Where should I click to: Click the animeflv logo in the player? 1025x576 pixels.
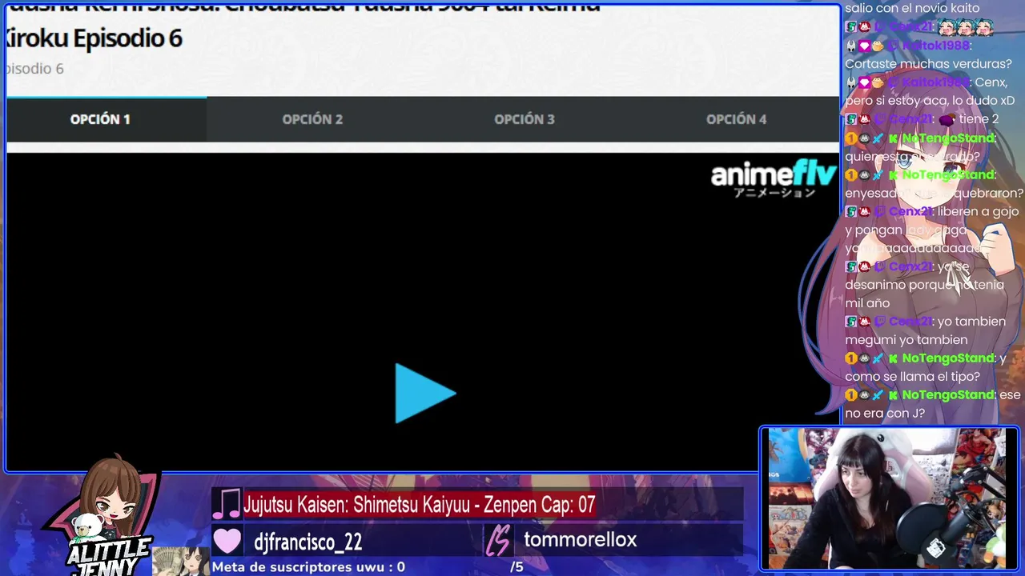click(x=773, y=178)
